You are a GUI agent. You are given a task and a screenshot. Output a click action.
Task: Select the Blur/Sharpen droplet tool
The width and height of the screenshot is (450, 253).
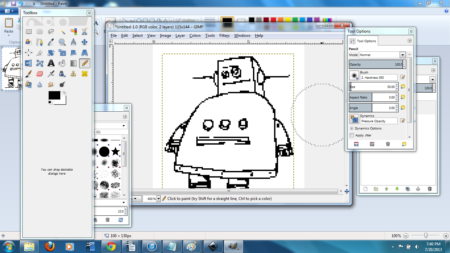point(40,84)
